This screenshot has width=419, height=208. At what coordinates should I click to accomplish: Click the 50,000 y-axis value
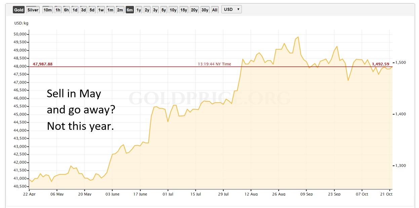click(19, 34)
